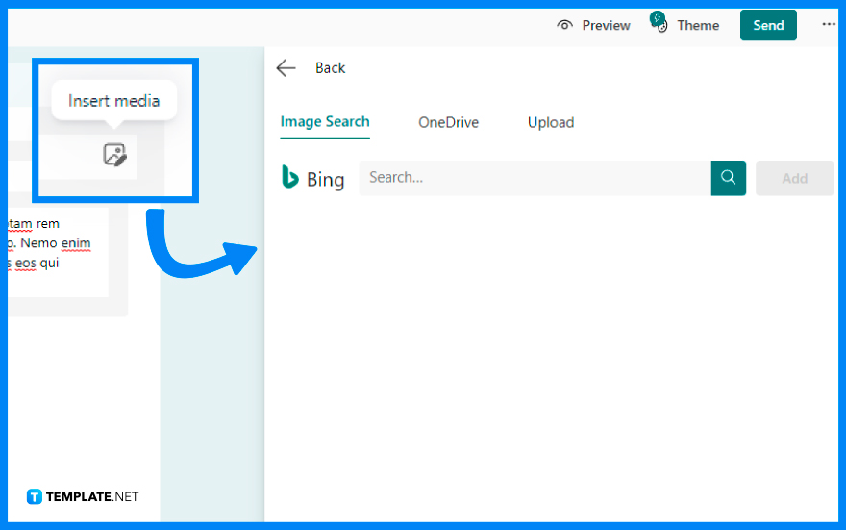Open the Theme palette
This screenshot has height=530, width=846.
[684, 24]
